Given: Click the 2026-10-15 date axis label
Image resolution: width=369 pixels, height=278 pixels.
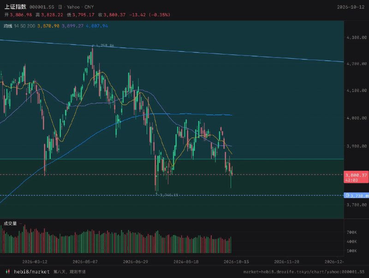Looking at the screenshot, I should pos(236,261).
